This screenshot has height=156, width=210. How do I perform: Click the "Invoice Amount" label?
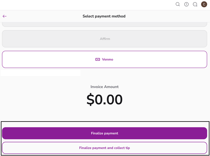(x=104, y=87)
